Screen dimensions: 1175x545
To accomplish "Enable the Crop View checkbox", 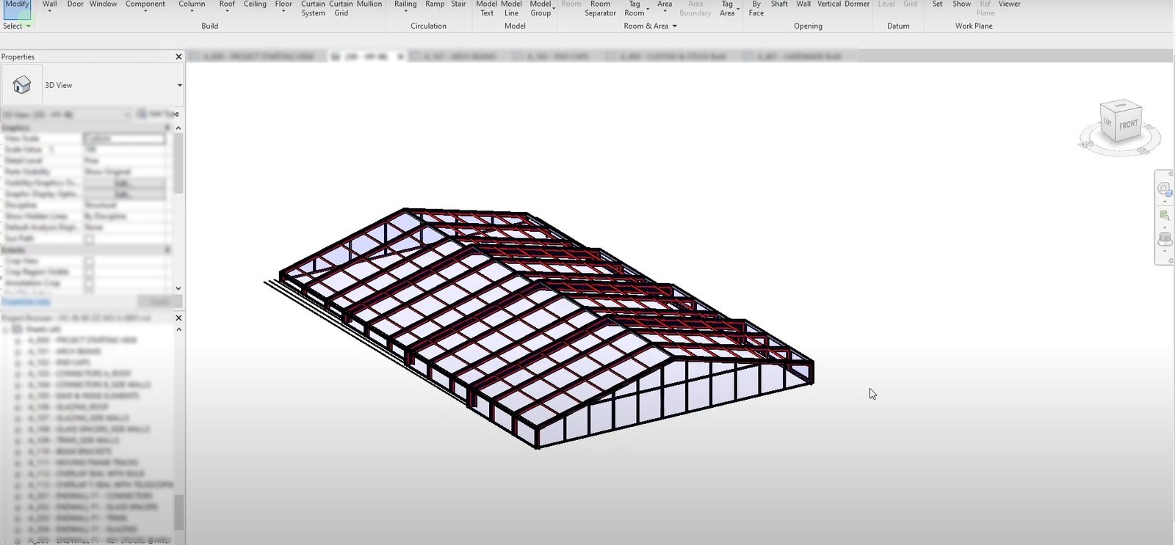I will (x=89, y=261).
